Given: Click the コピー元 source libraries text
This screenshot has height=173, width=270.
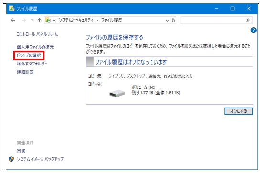Looking at the screenshot, I should (151, 76).
